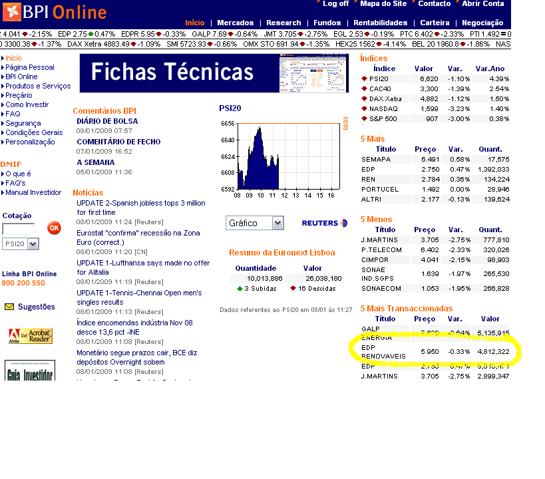Open Personalização in sidebar

click(30, 142)
